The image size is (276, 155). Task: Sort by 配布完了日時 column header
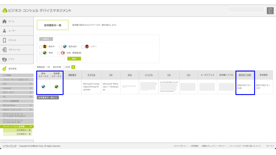pos(245,75)
